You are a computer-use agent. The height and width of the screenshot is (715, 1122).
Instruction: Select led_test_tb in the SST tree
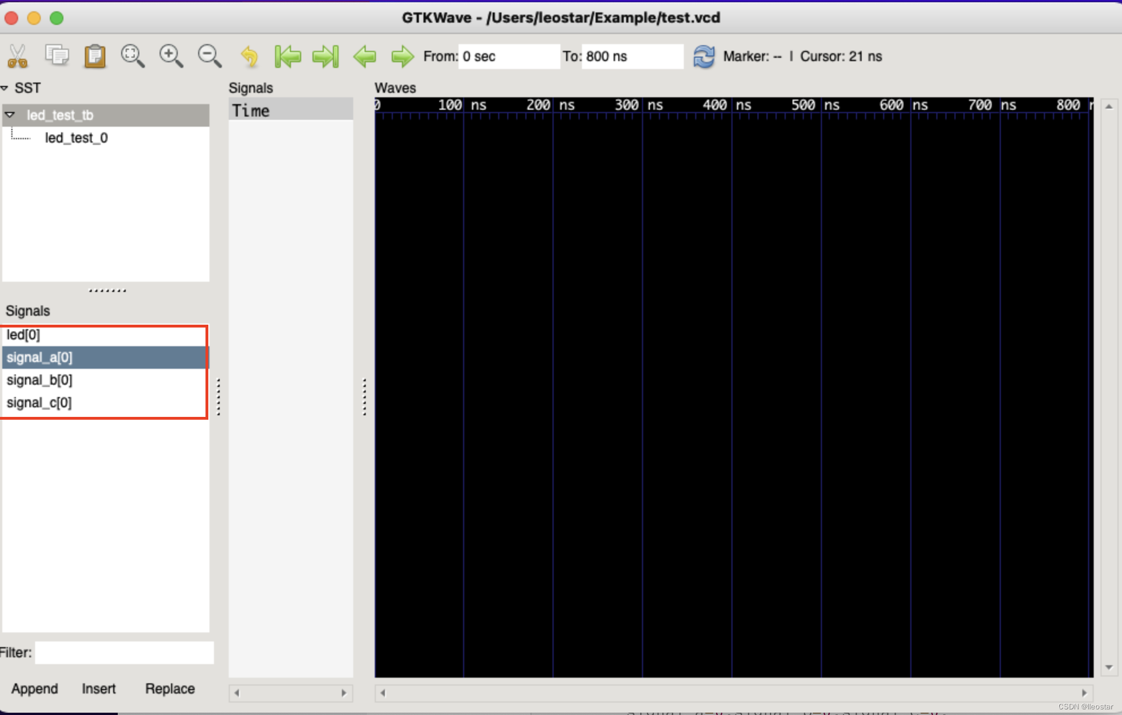pyautogui.click(x=60, y=115)
